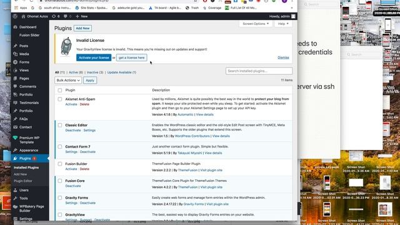Open the Fusion Slider sidebar item
400x225 pixels.
pos(29,35)
